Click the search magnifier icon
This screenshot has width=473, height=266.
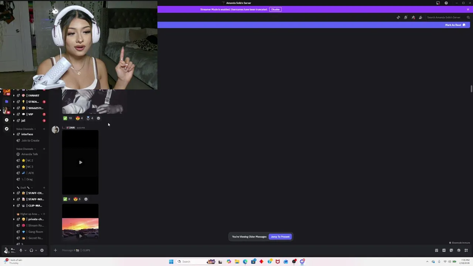[x=468, y=17]
